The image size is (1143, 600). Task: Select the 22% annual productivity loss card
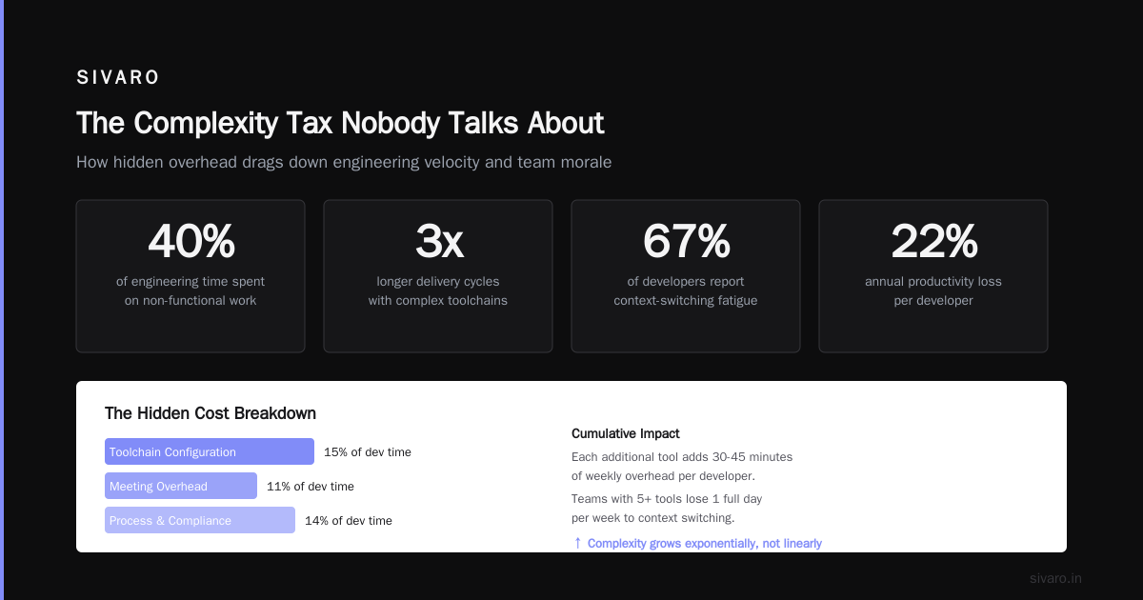933,276
